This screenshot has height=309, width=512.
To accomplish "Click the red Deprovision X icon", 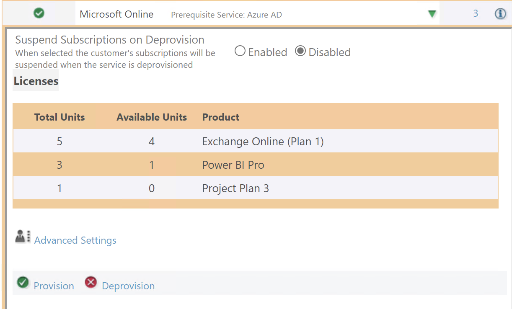I will coord(91,283).
